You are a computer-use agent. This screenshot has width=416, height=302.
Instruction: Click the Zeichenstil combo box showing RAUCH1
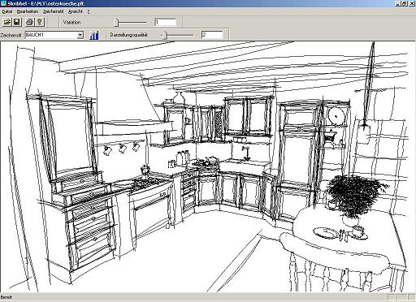[54, 35]
